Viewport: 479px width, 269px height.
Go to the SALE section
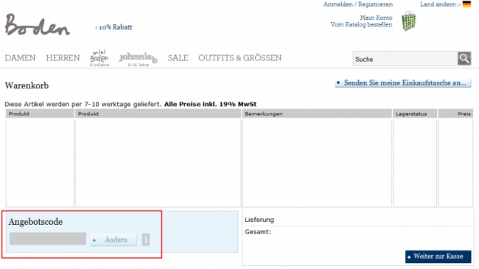pyautogui.click(x=178, y=57)
